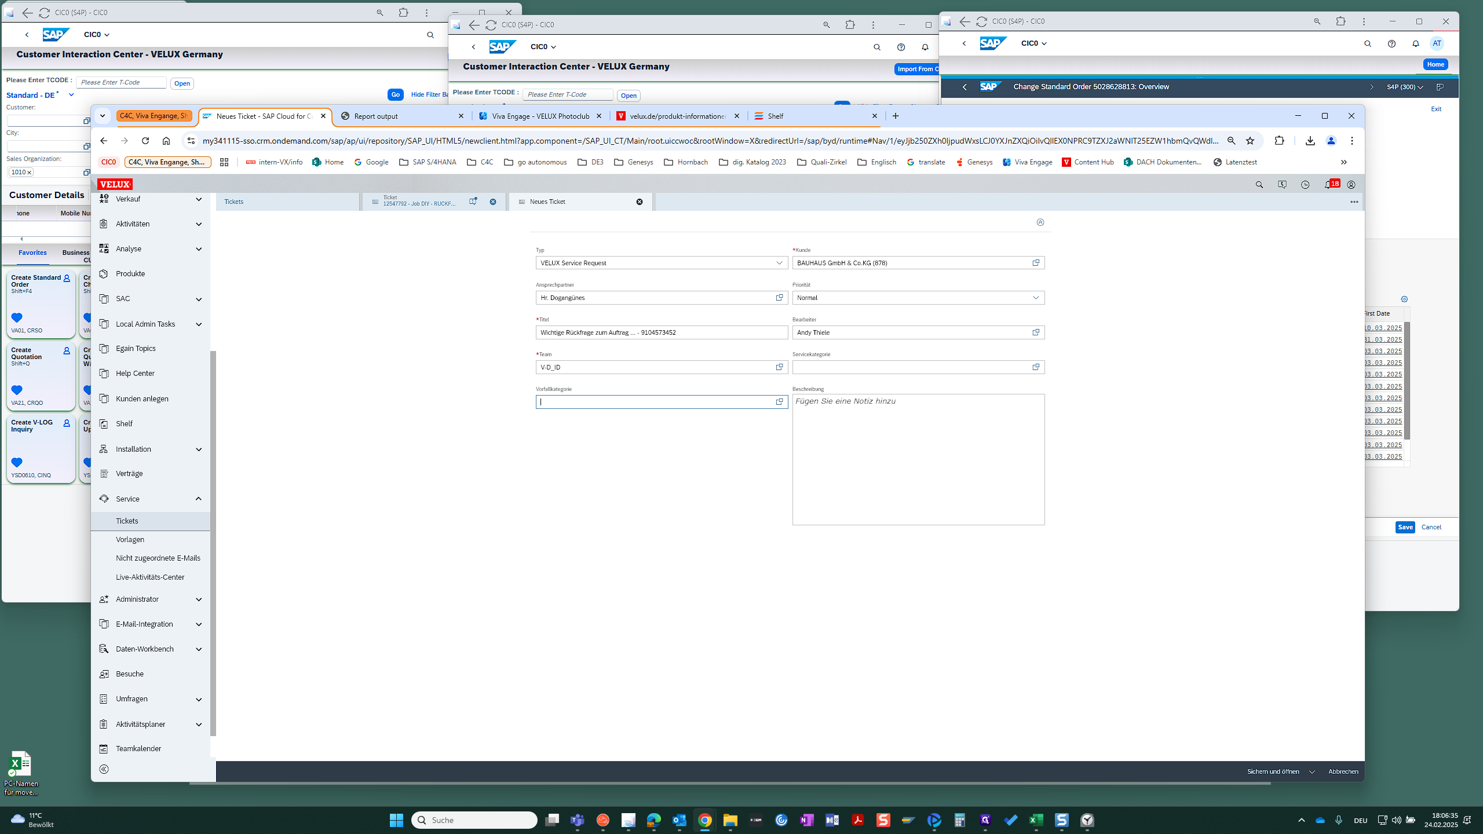Open value help for the Servicekategorie field

point(1036,367)
